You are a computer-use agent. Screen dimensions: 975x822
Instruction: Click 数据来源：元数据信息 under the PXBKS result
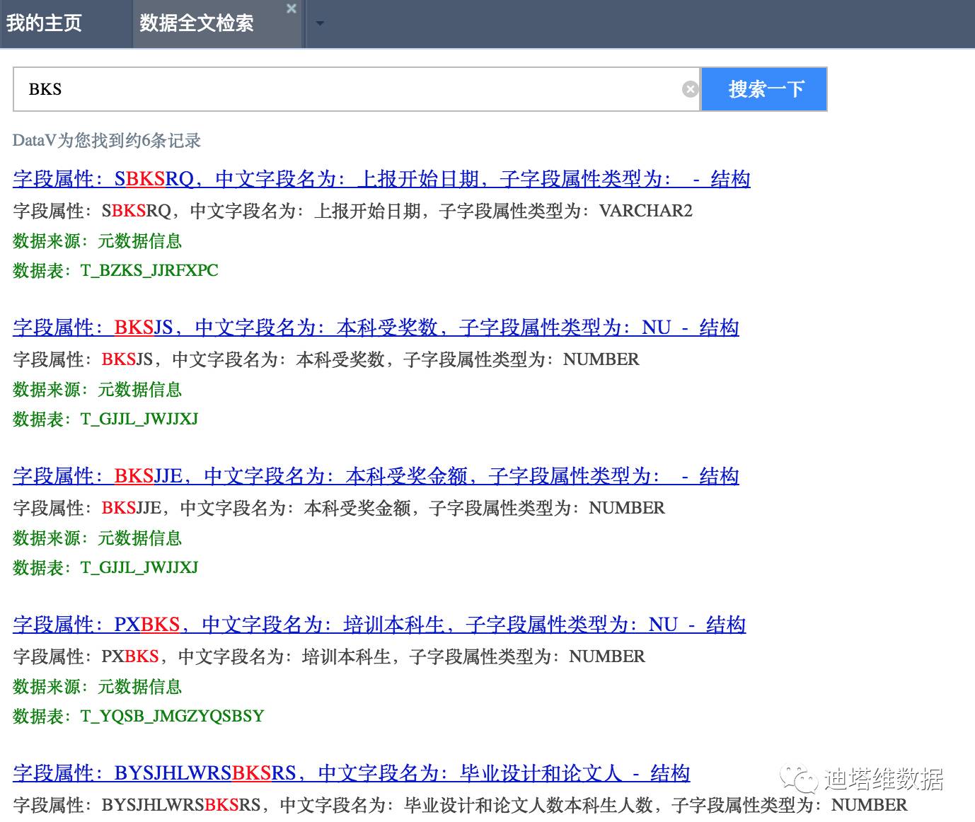point(98,687)
